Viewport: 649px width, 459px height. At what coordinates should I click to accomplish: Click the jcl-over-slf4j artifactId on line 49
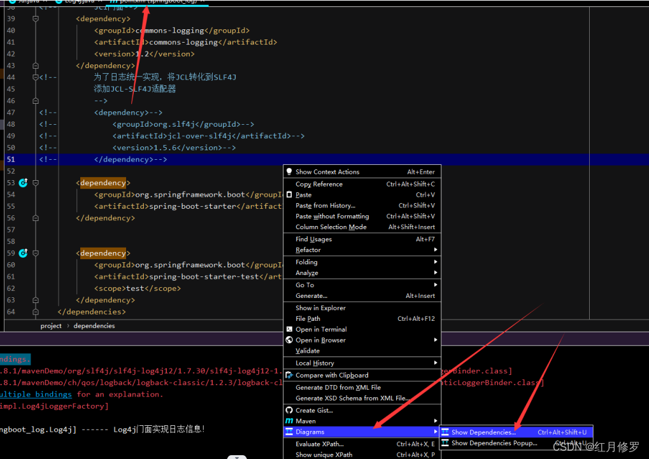click(x=199, y=136)
